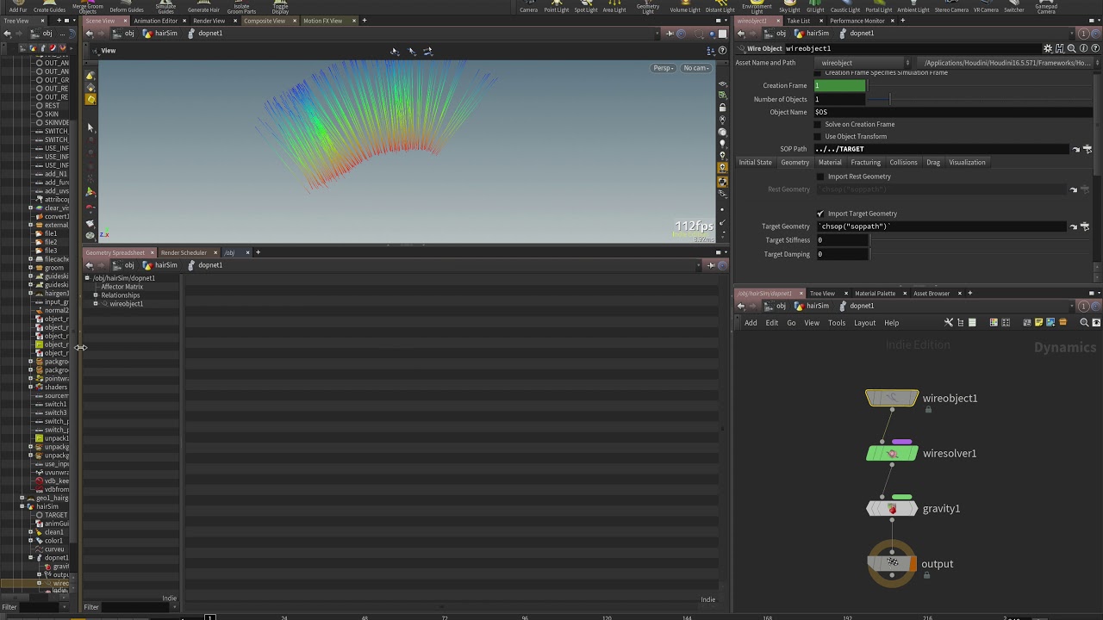Click the network editor find node magnifier

tap(1084, 323)
